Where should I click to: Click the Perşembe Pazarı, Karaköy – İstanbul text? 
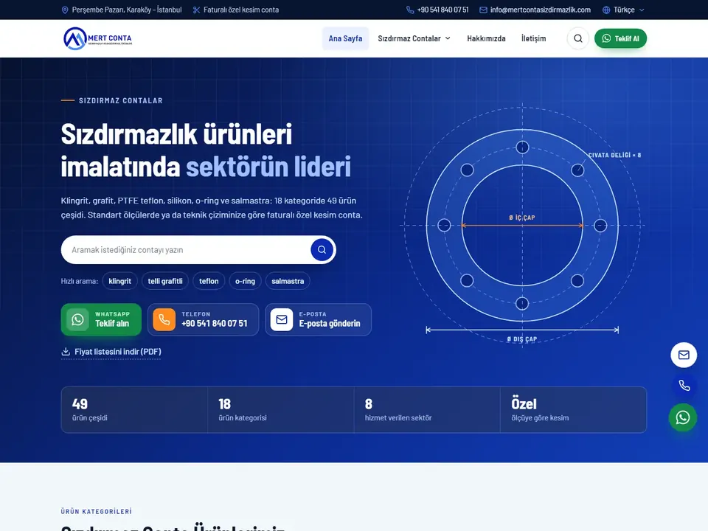click(x=127, y=10)
